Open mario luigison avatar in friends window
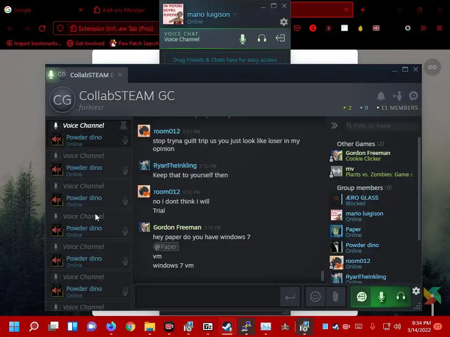The image size is (450, 337). point(173,14)
